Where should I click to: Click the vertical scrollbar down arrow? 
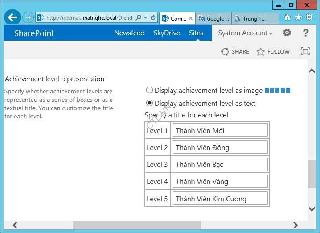tap(312, 209)
